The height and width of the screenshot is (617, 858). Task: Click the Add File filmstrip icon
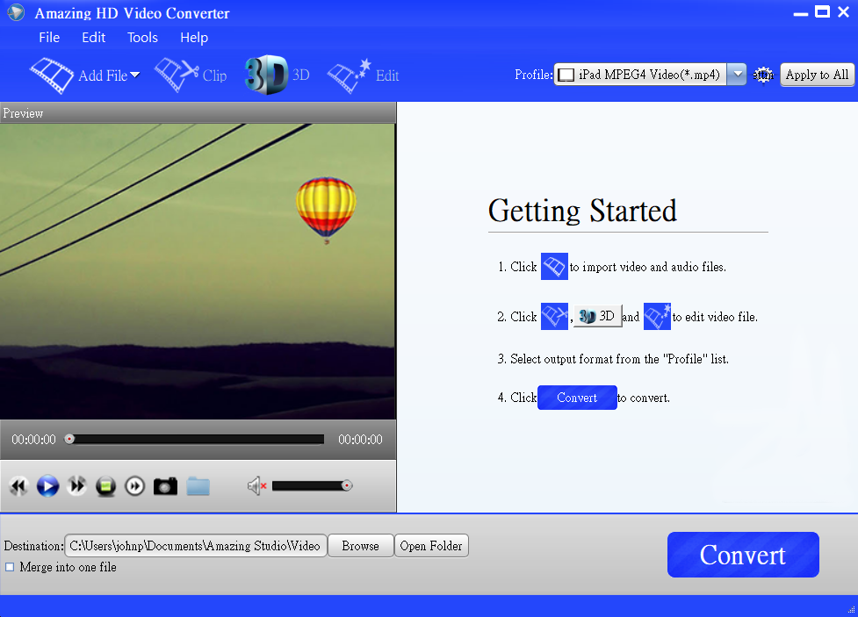click(x=52, y=75)
